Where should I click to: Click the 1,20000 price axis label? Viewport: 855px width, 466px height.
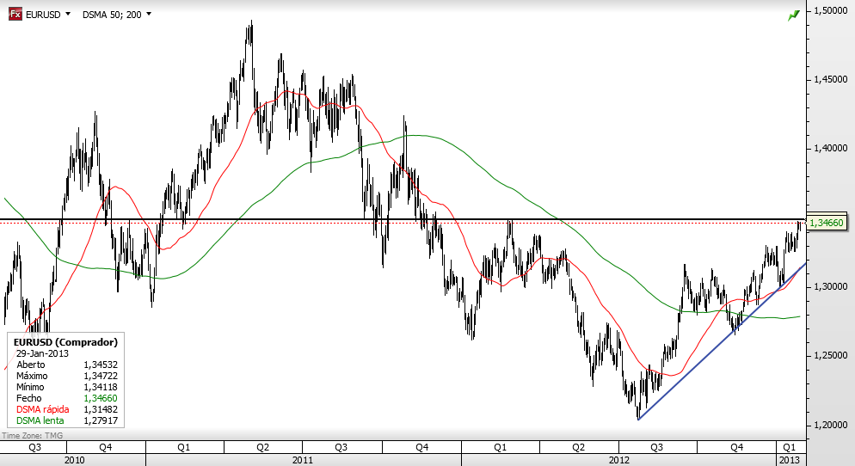point(830,425)
